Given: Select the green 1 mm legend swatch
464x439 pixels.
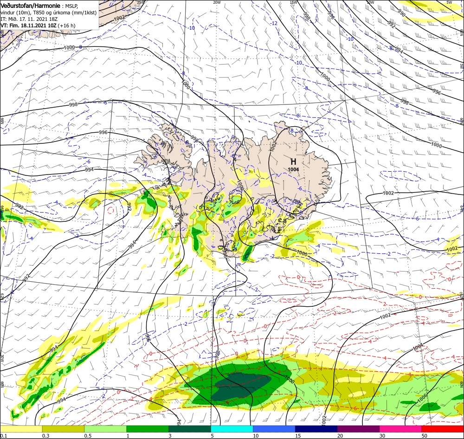Looking at the screenshot, I should 148,429.
